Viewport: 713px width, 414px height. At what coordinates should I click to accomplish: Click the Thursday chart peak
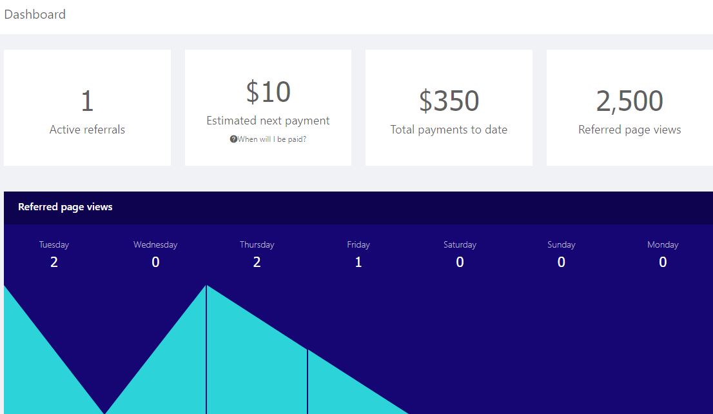pyautogui.click(x=206, y=287)
